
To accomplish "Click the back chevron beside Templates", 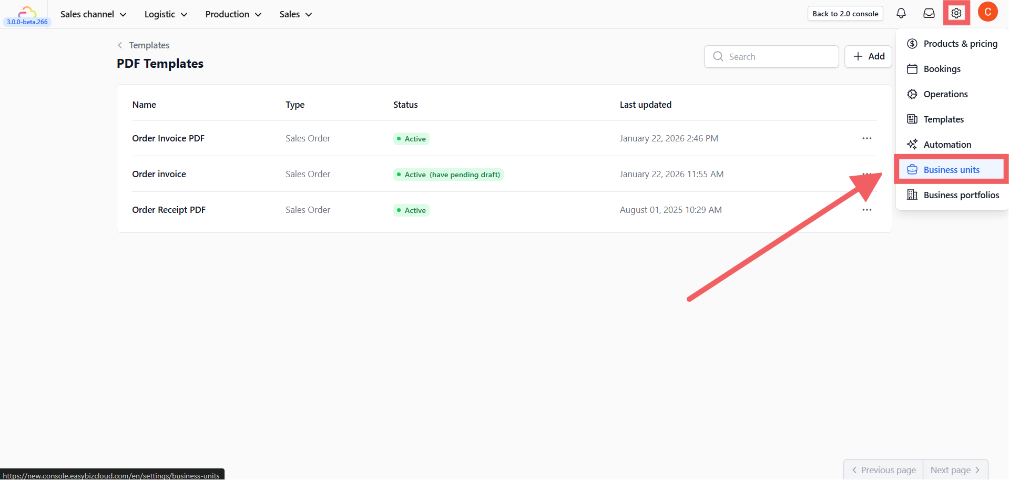I will coord(120,45).
